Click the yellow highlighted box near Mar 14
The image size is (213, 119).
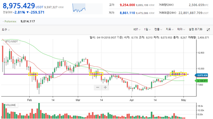[x=96, y=74]
